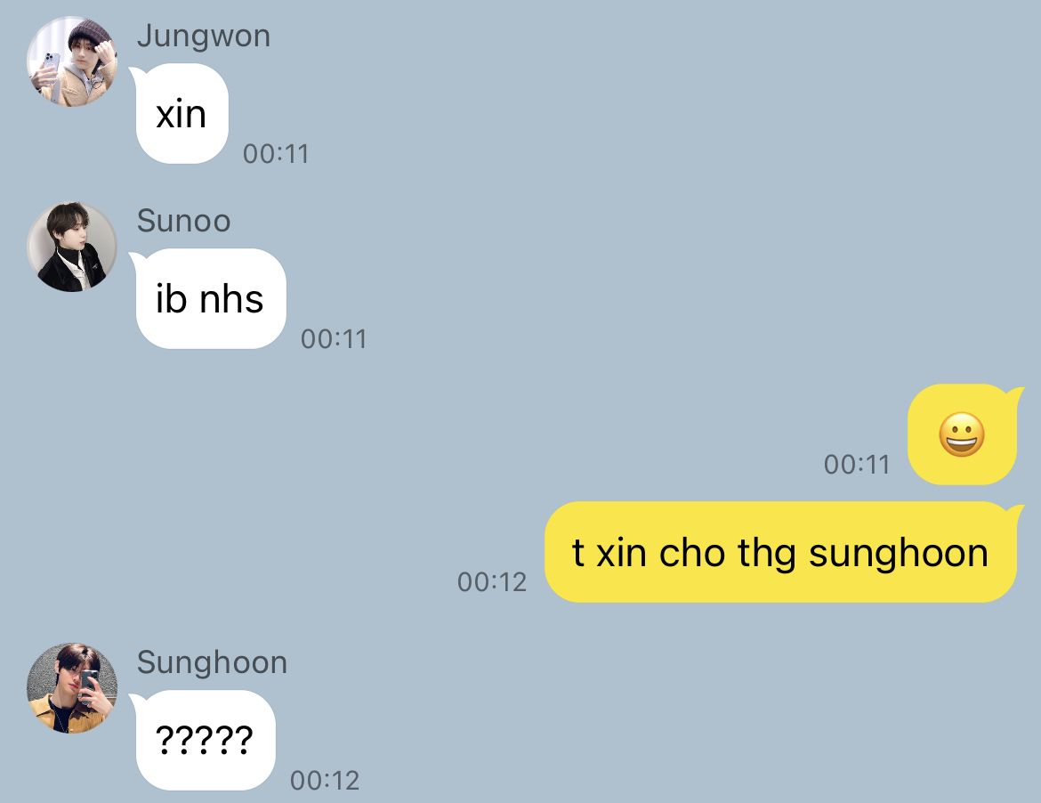Select the '?????' message bubble
The image size is (1041, 803).
coord(203,740)
